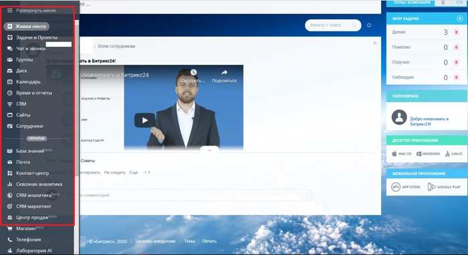Viewport: 468px width, 255px height.
Task: Open Чат и звонки chat icon
Action: point(10,49)
